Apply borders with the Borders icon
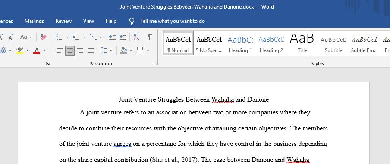This screenshot has width=390, height=164. tap(140, 51)
